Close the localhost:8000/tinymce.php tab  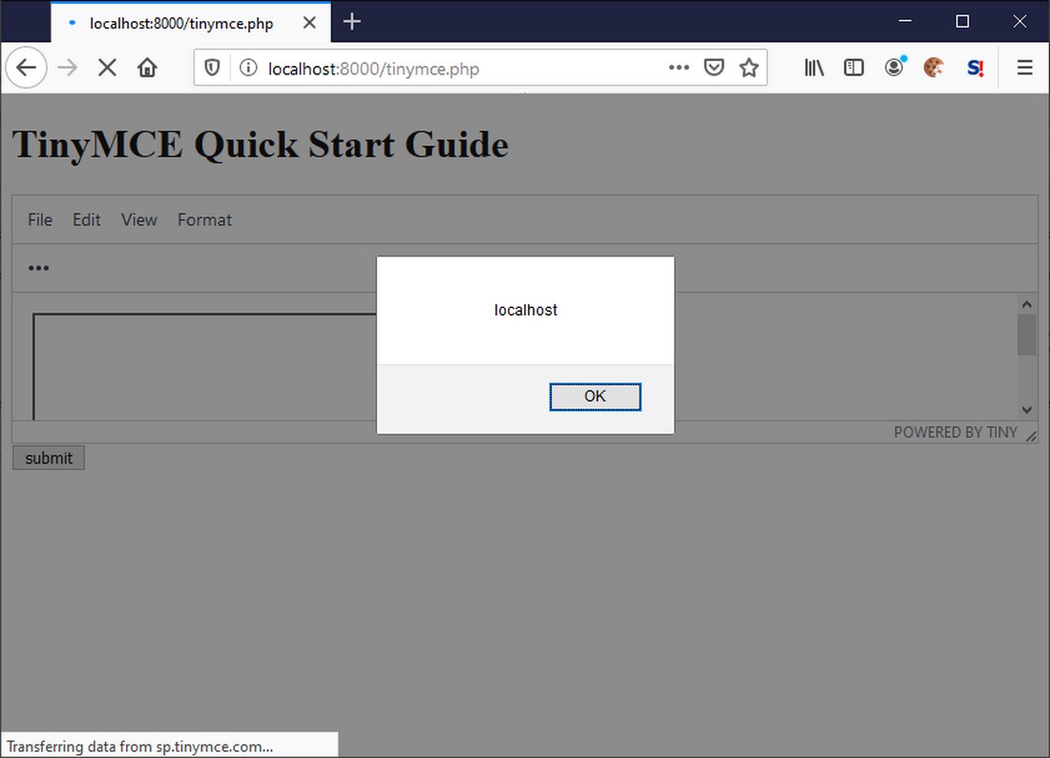pos(309,23)
